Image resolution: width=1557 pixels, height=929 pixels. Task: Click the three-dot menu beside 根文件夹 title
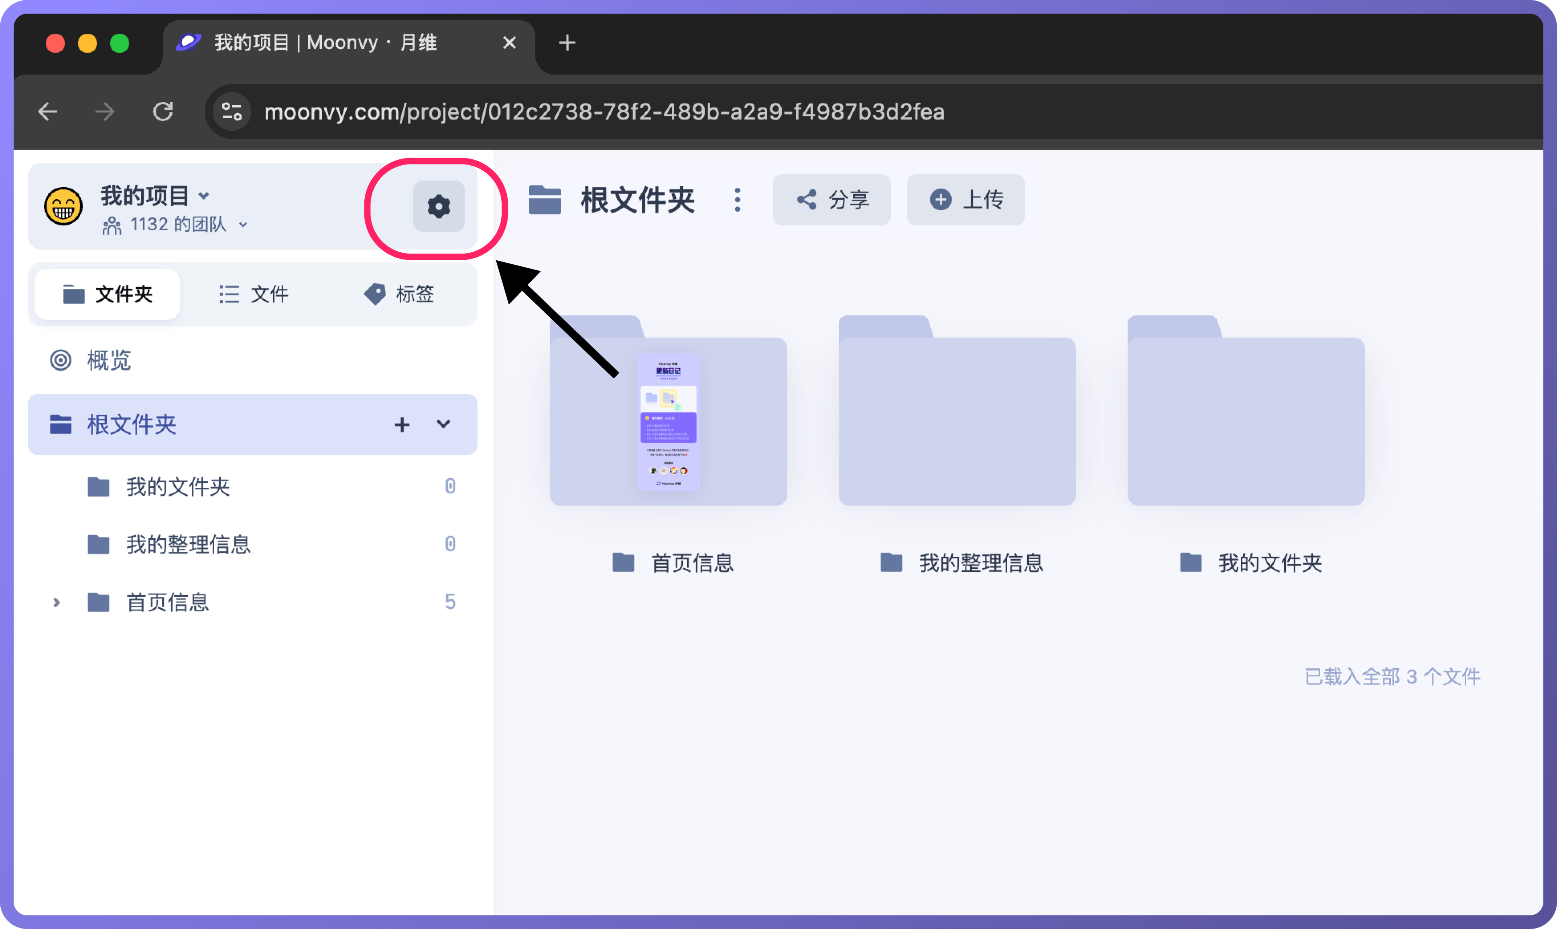pyautogui.click(x=737, y=200)
